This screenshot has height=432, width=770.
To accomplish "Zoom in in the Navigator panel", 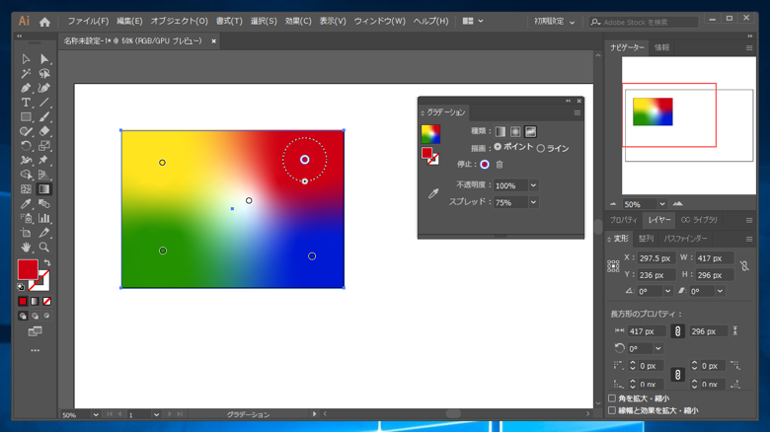I will [677, 204].
